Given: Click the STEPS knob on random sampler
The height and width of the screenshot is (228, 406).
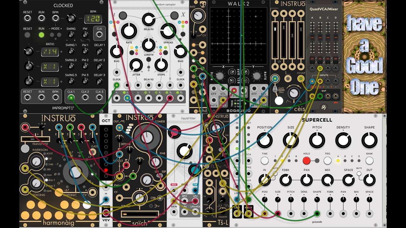Looking at the screenshot, I should click(161, 65).
